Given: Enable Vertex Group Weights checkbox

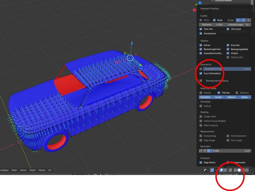Looking at the screenshot, I should click(x=201, y=121).
